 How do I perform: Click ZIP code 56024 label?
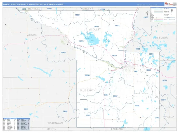149,70
